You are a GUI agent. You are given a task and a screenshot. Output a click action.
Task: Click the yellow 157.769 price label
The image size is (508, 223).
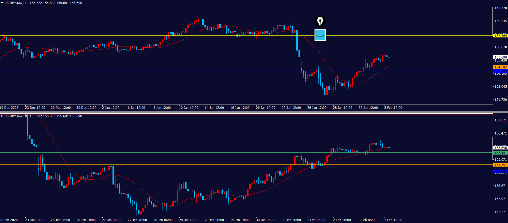coord(500,36)
